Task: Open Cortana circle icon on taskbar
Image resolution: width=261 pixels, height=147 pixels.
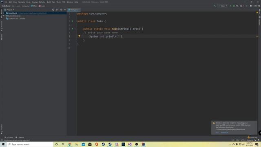Action: tap(57, 144)
